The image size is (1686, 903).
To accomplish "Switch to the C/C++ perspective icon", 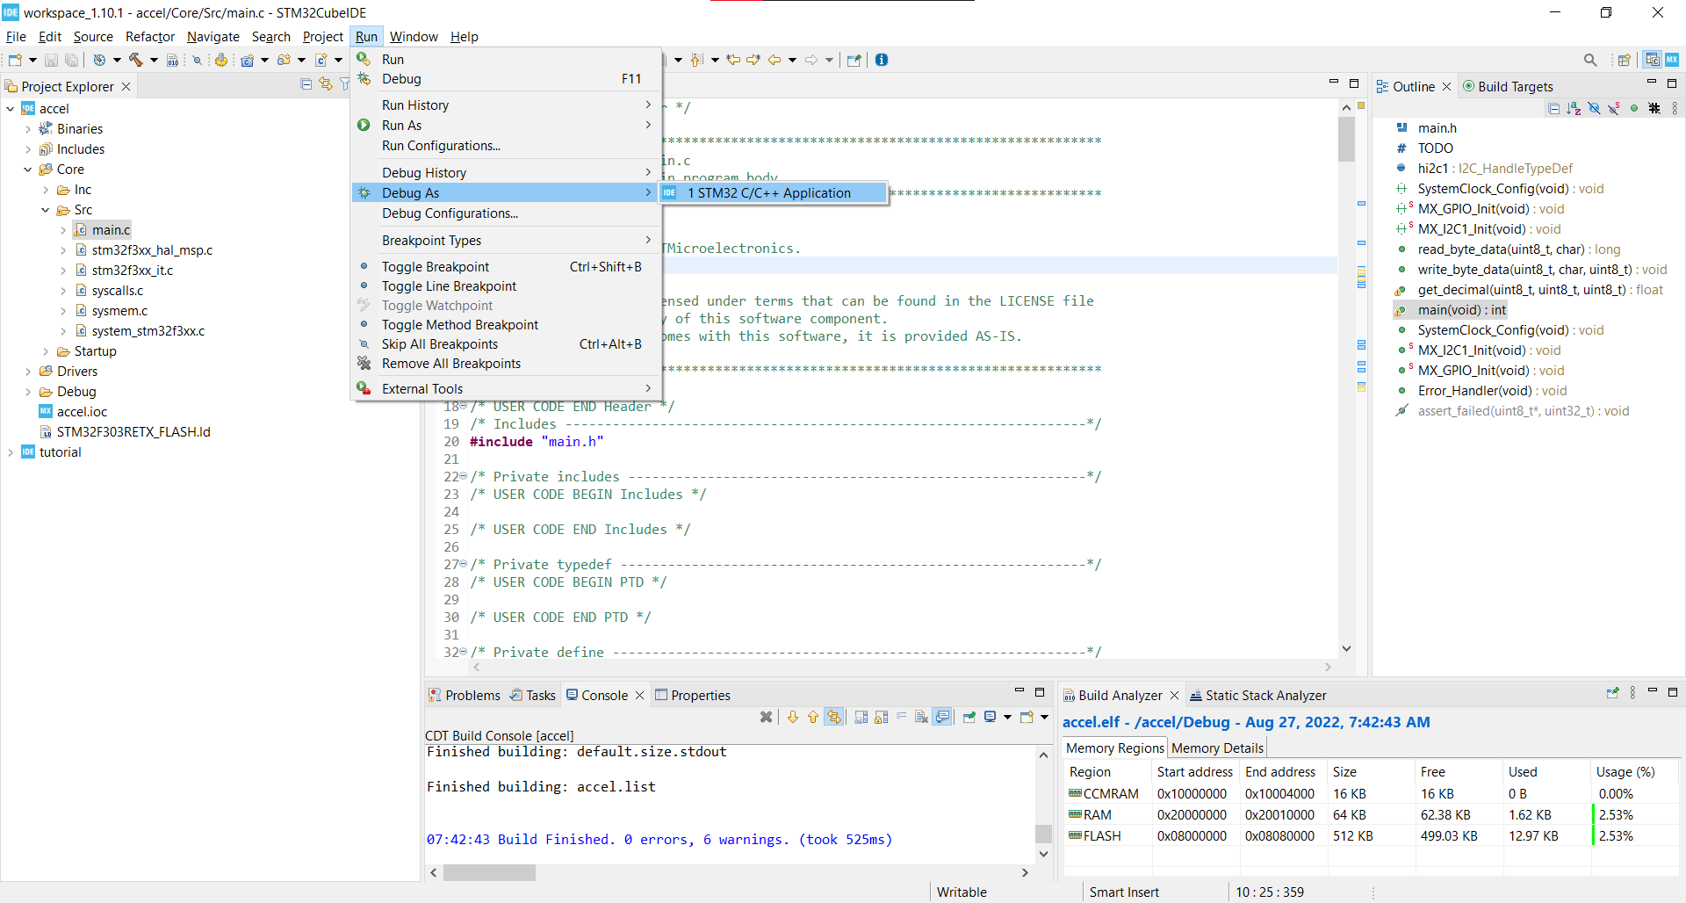I will 1653,60.
